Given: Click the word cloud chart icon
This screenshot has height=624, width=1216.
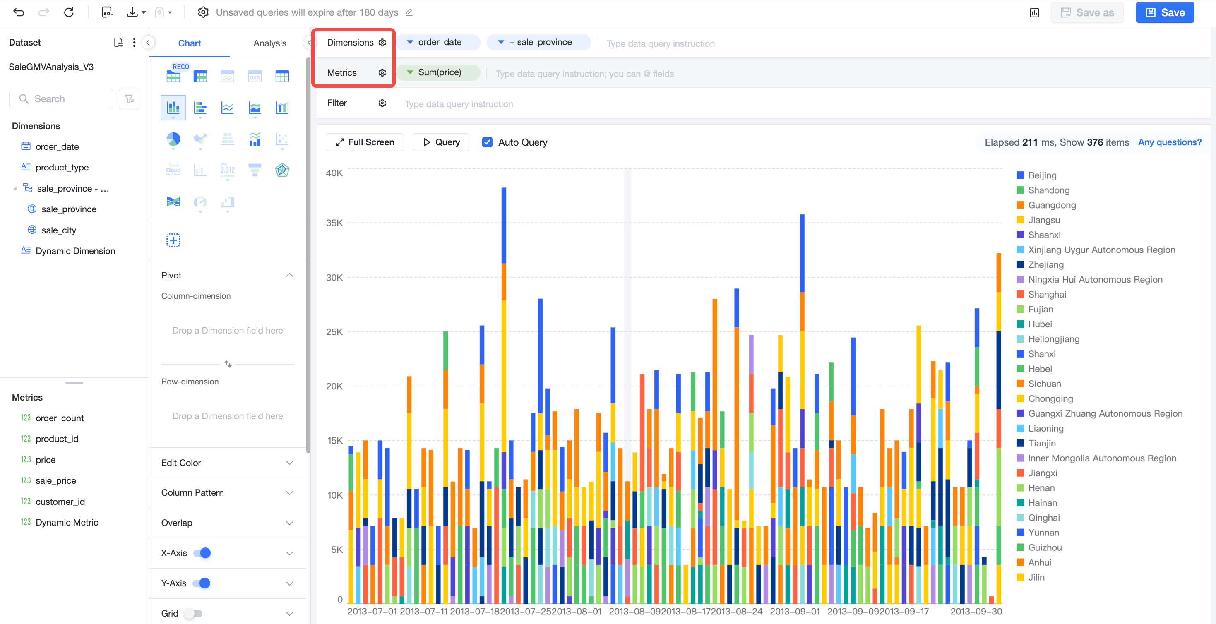Looking at the screenshot, I should pos(173,170).
